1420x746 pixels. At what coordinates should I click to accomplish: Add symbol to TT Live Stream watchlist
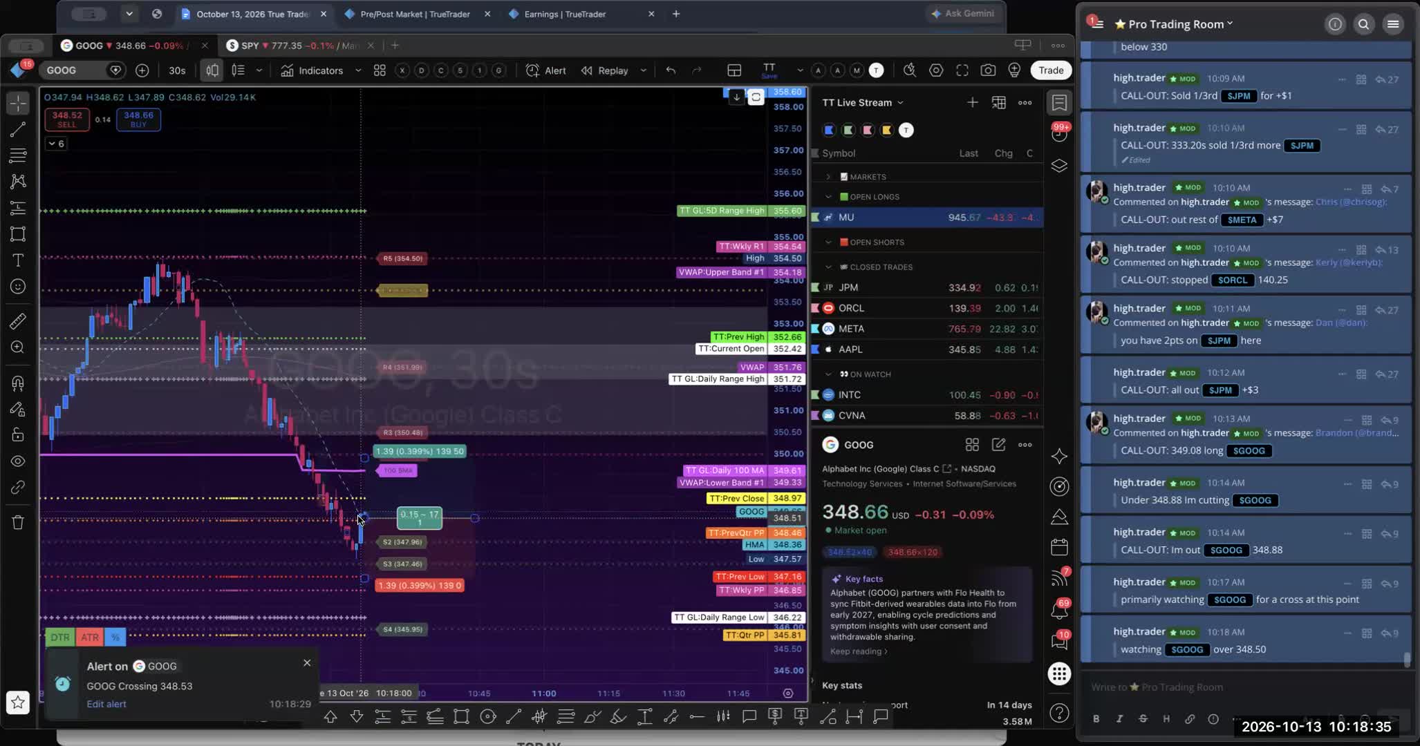point(972,102)
